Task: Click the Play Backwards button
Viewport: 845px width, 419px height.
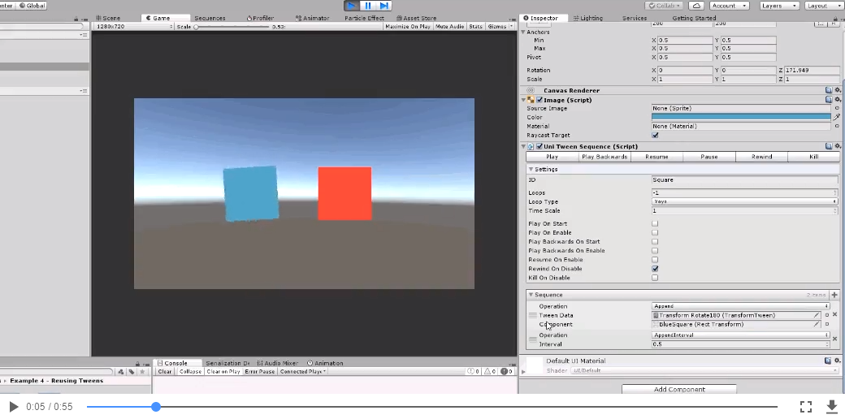Action: (x=604, y=157)
